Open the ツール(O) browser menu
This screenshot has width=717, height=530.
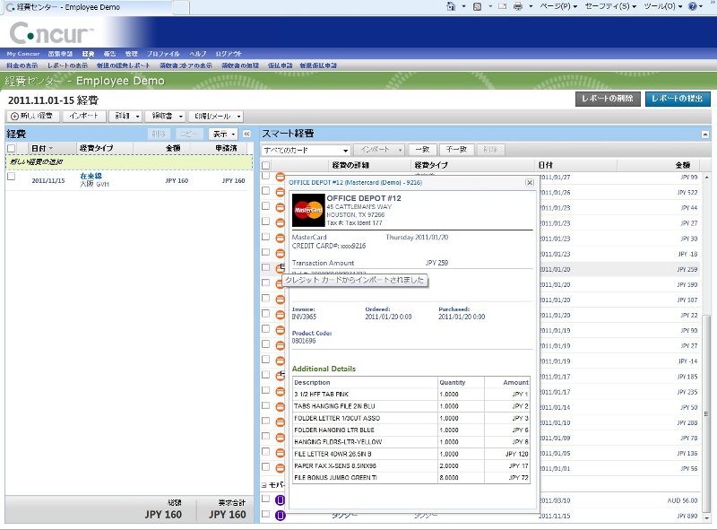click(662, 6)
